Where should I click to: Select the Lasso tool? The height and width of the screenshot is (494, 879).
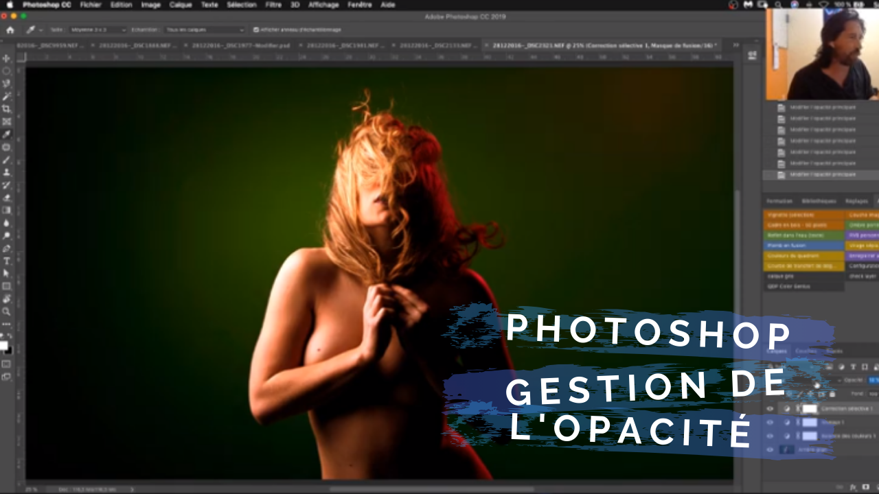pyautogui.click(x=7, y=84)
